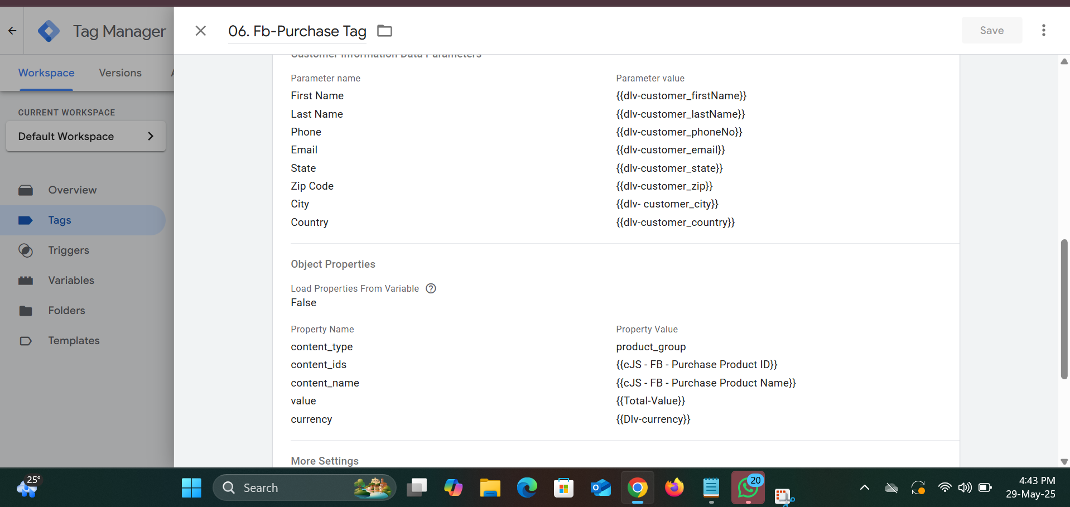Click the folder icon beside tag name
Viewport: 1070px width, 507px height.
pyautogui.click(x=384, y=31)
